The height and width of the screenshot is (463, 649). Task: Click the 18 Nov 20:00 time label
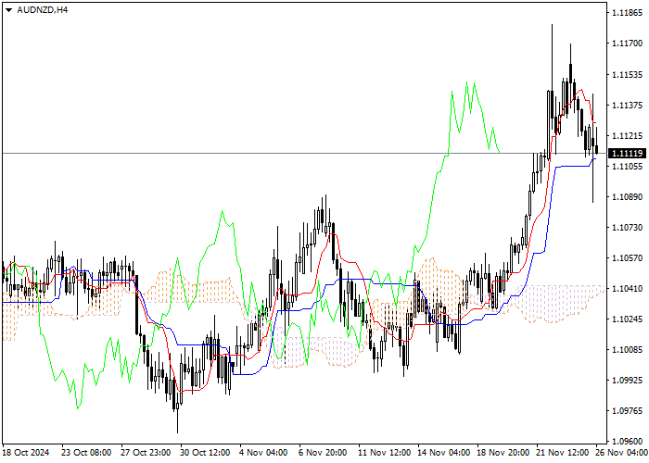tap(503, 453)
